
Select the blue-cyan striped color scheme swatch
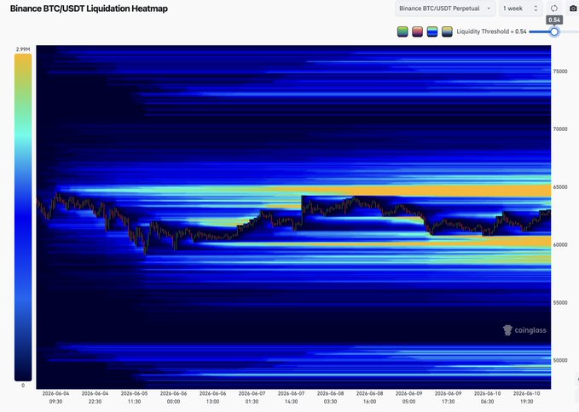[x=432, y=31]
